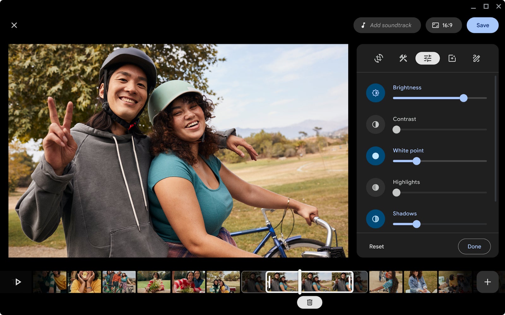Viewport: 505px width, 315px height.
Task: Switch to the adjustments tab
Action: point(427,58)
